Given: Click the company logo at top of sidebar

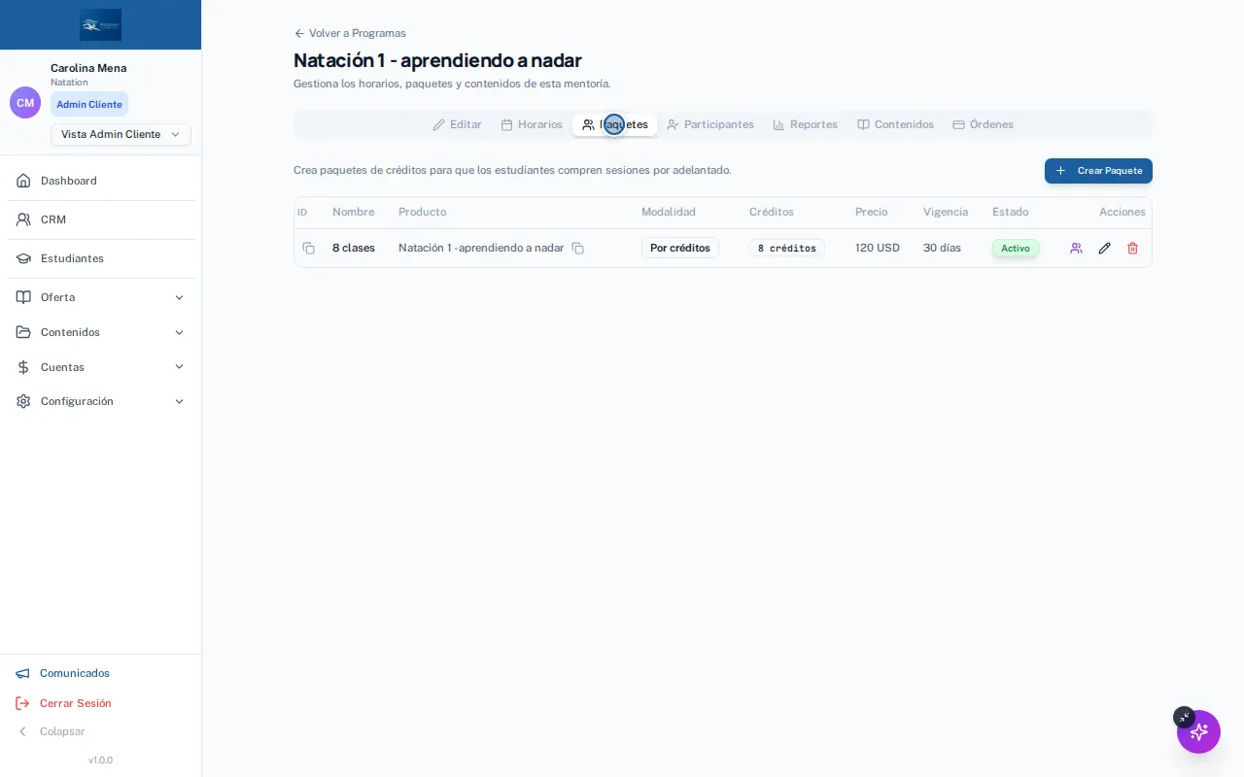Looking at the screenshot, I should (x=101, y=24).
